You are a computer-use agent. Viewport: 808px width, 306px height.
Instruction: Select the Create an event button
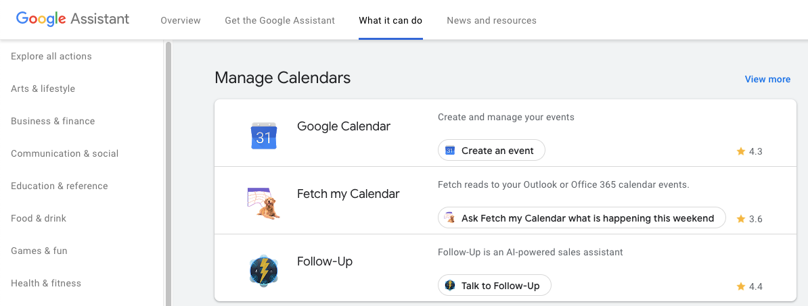[x=491, y=151]
